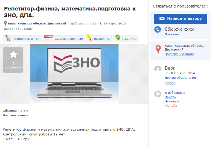Click the green arrow icon beside Поднять

click(117, 37)
